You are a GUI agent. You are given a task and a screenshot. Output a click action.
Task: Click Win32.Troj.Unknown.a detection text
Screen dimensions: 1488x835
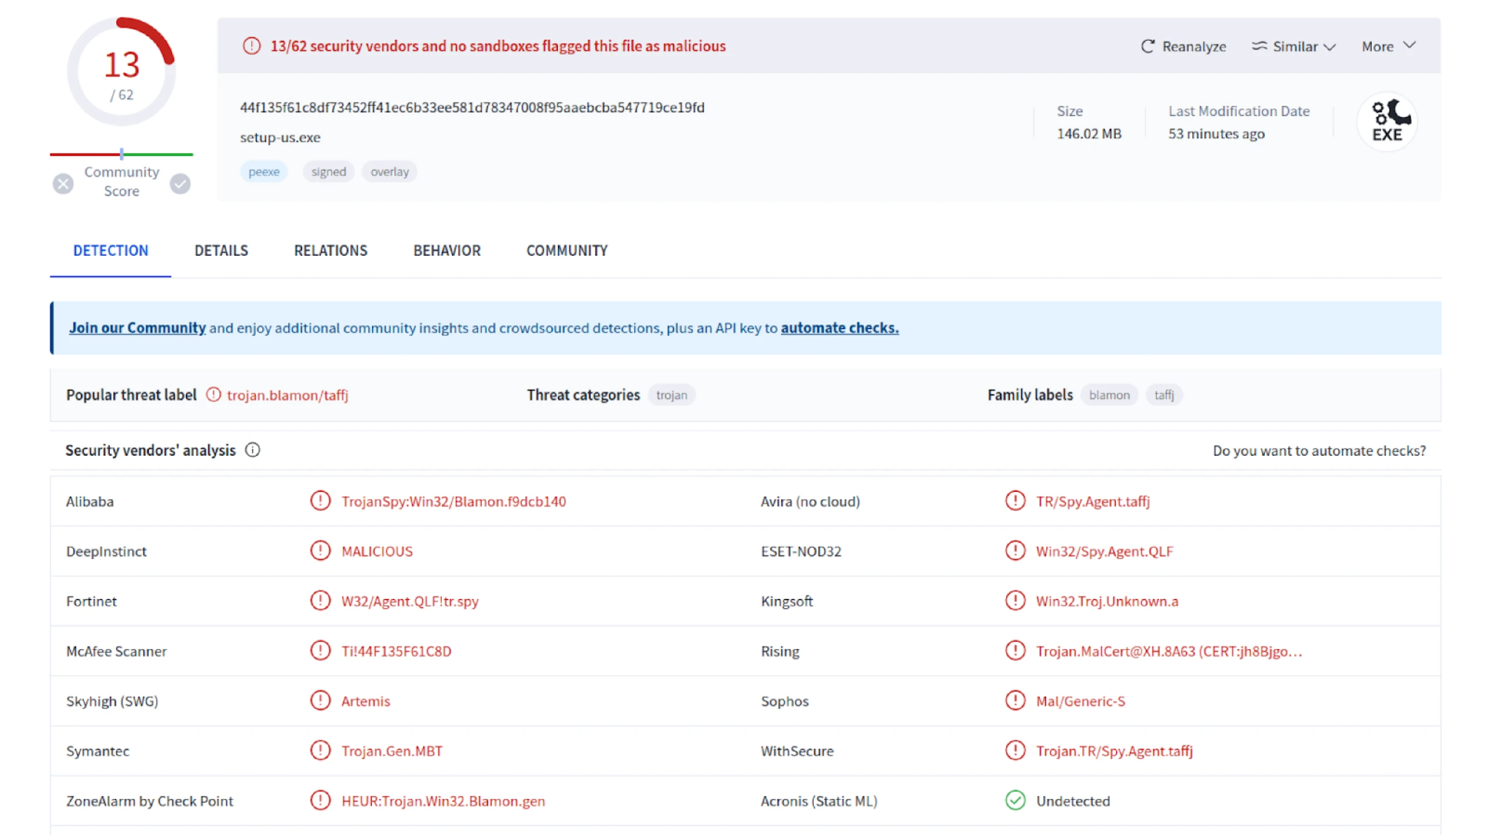(1107, 601)
